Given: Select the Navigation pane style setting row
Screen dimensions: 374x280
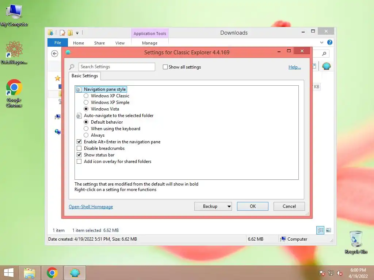Looking at the screenshot, I should click(x=102, y=89).
